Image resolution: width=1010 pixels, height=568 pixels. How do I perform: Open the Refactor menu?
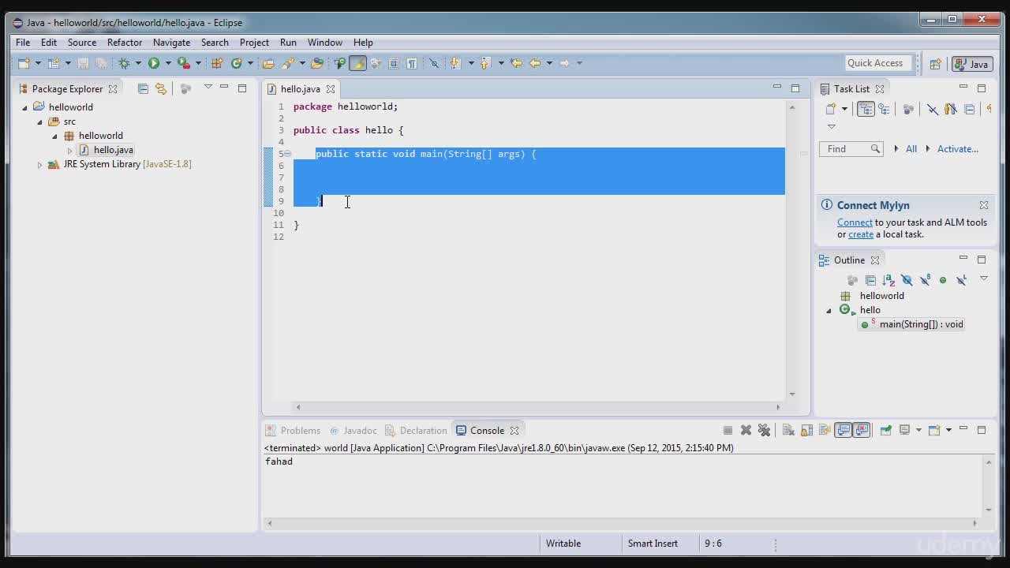click(x=125, y=43)
